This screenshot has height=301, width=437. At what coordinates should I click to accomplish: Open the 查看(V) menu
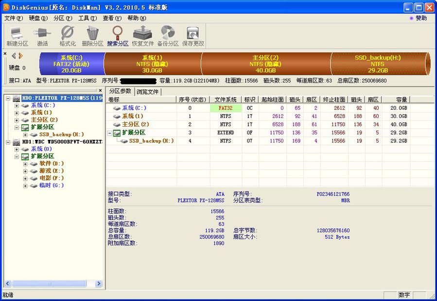(112, 18)
